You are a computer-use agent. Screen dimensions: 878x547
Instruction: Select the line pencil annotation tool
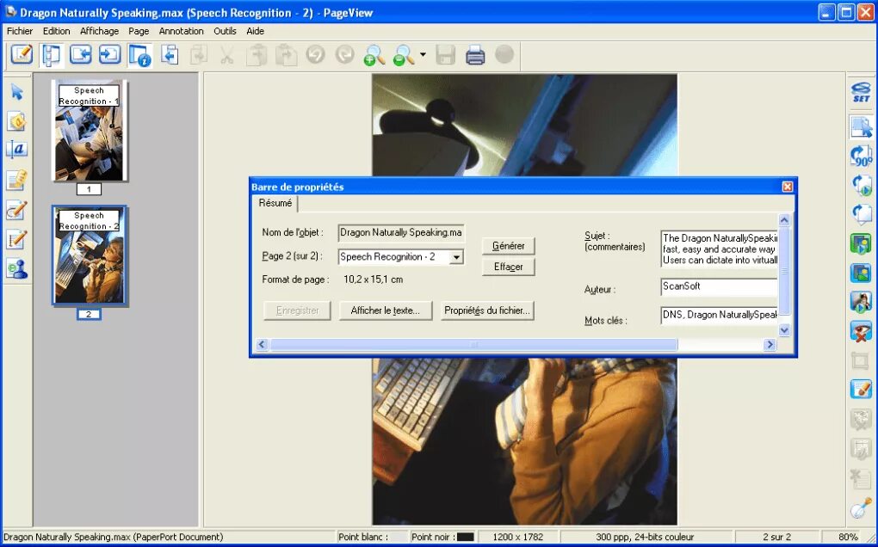(17, 239)
